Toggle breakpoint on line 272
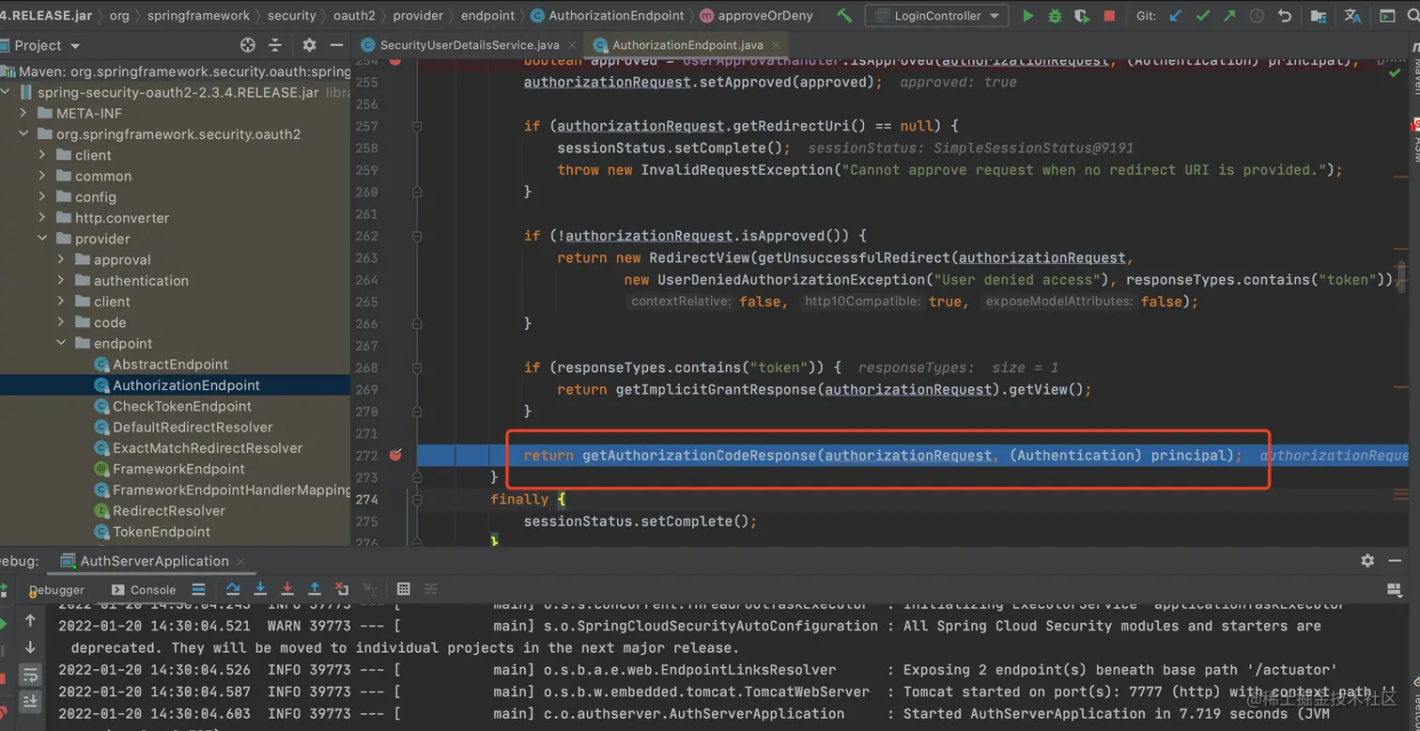 pyautogui.click(x=395, y=455)
